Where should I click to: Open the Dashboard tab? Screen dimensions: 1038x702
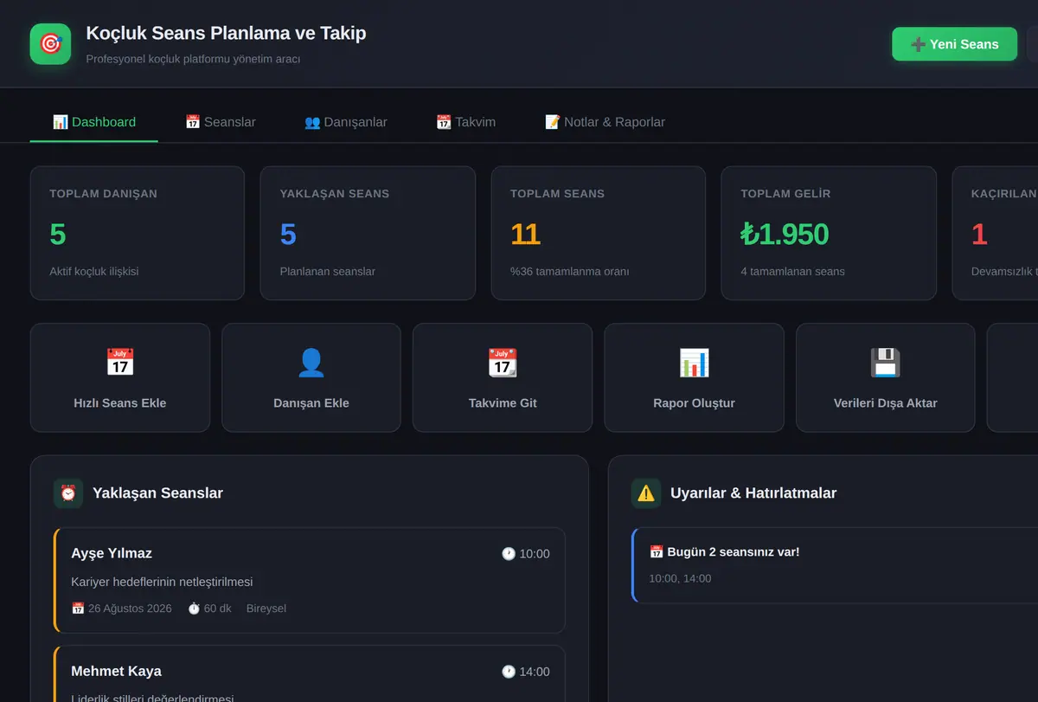coord(94,122)
